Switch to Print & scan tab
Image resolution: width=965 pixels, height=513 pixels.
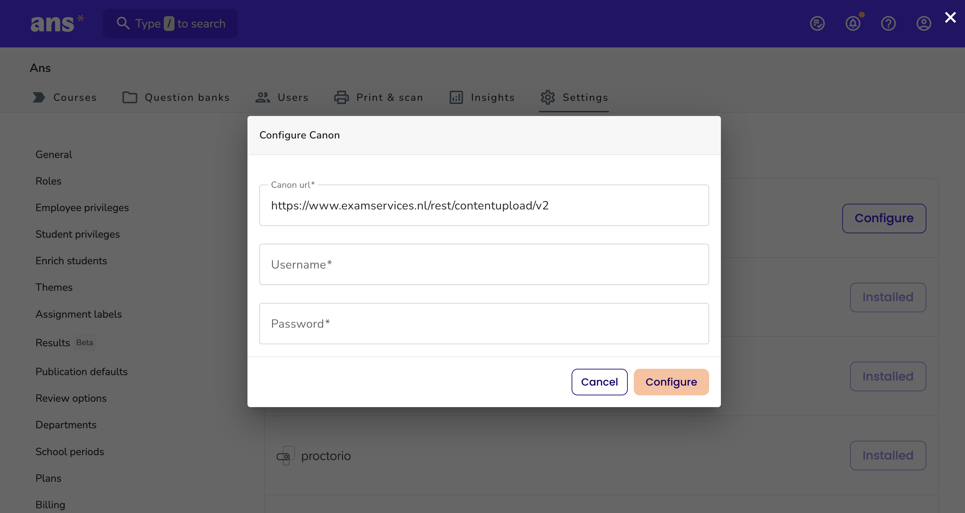379,97
